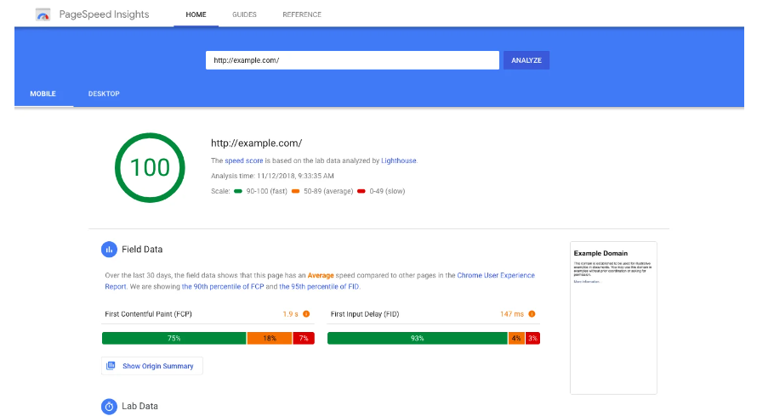Click the green 75% FCP bar segment
The height and width of the screenshot is (416, 774).
(x=174, y=338)
